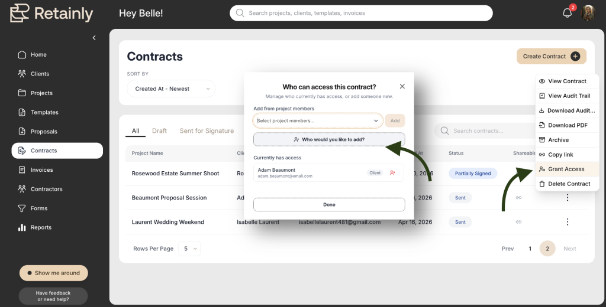The height and width of the screenshot is (307, 606).
Task: Click the remove access icon for Adam Beaumont
Action: coord(393,173)
